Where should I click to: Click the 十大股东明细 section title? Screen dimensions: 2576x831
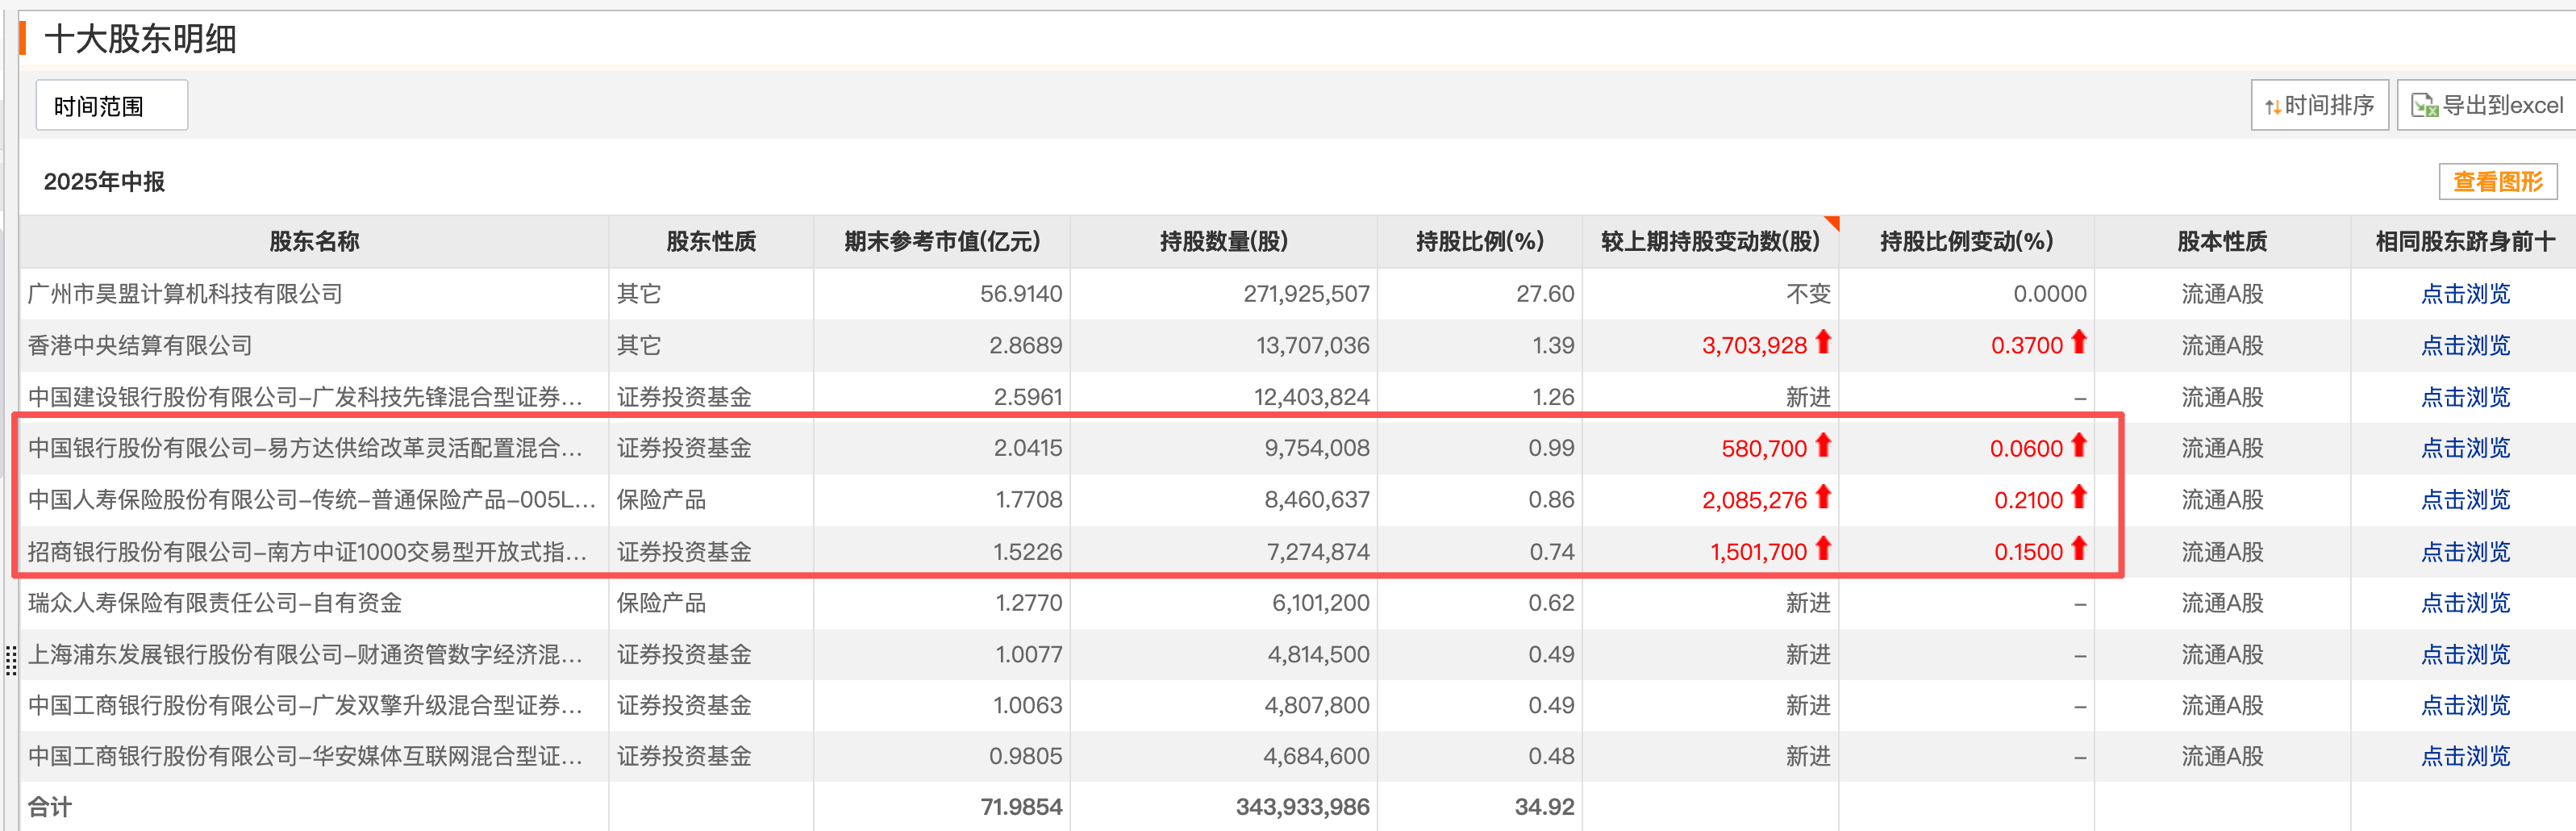[141, 39]
